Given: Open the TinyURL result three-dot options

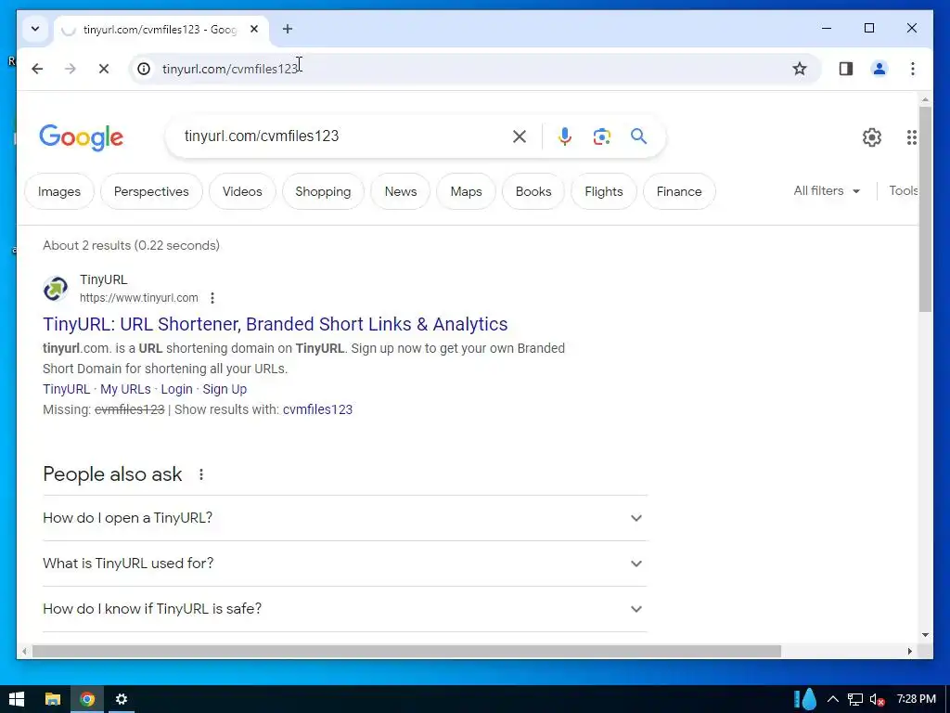Looking at the screenshot, I should pos(212,298).
